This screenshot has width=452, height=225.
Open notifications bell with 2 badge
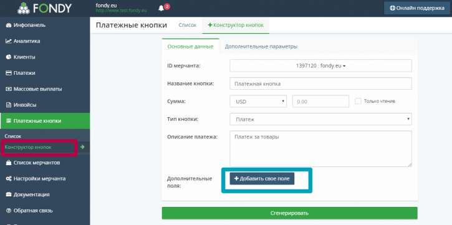click(163, 7)
